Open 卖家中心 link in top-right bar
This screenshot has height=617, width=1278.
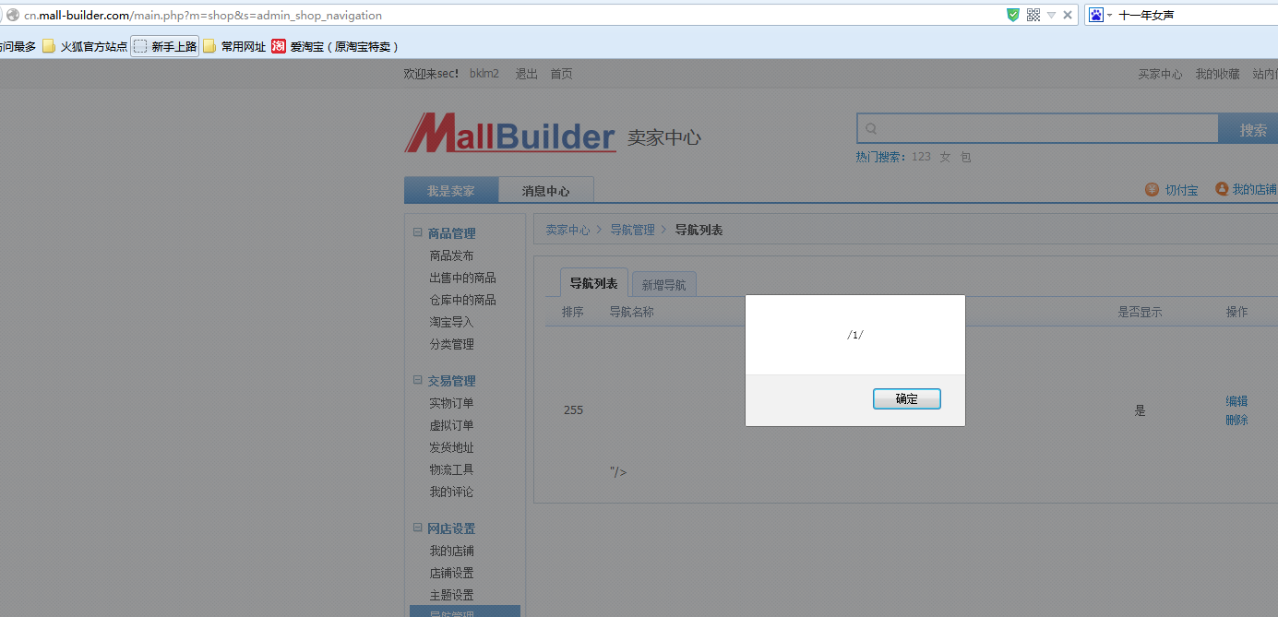tap(1160, 74)
